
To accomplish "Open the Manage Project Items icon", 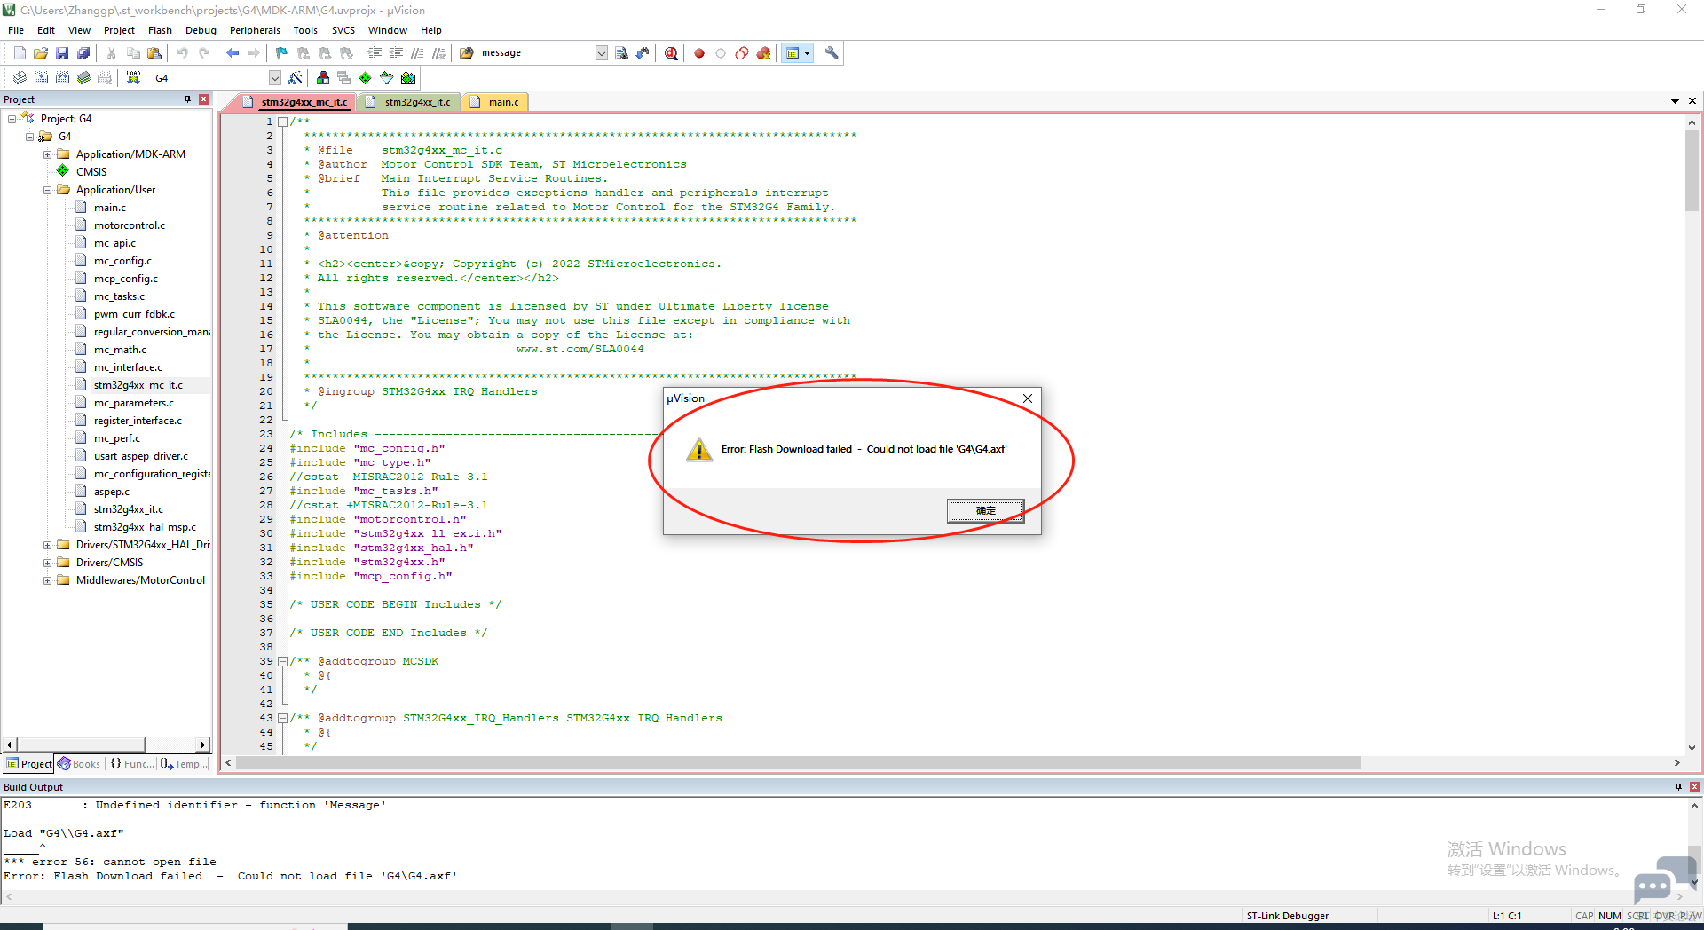I will tap(323, 78).
